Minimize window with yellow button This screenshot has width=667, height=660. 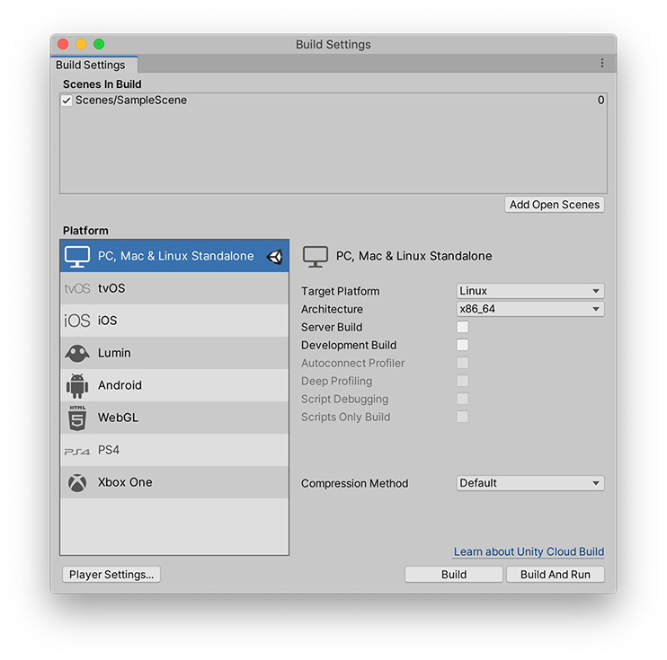[81, 44]
